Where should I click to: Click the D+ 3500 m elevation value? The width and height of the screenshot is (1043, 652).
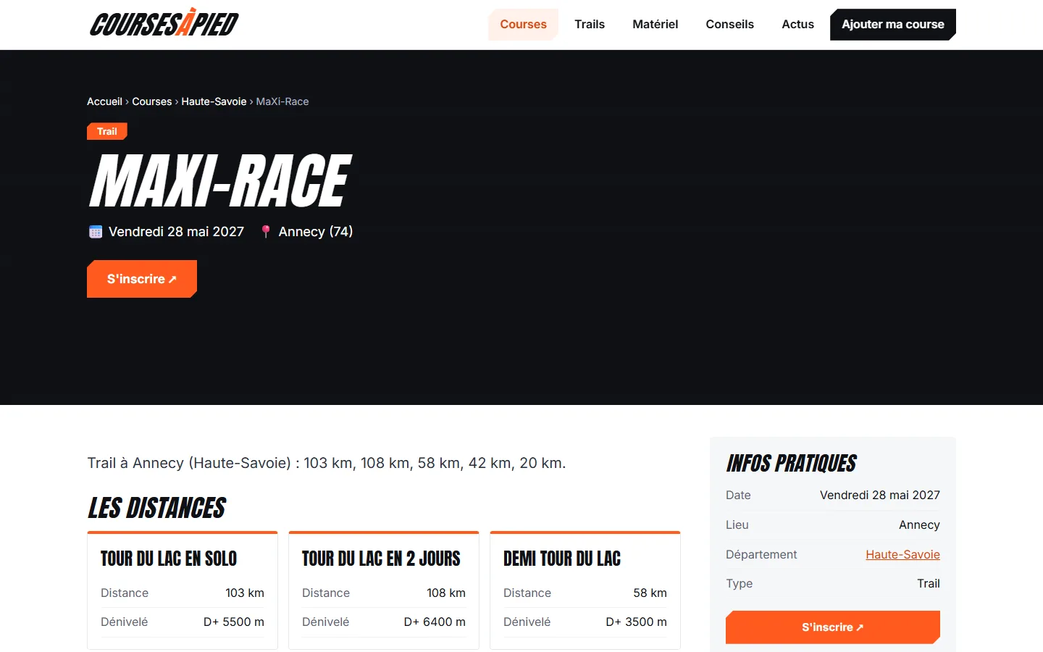point(636,622)
